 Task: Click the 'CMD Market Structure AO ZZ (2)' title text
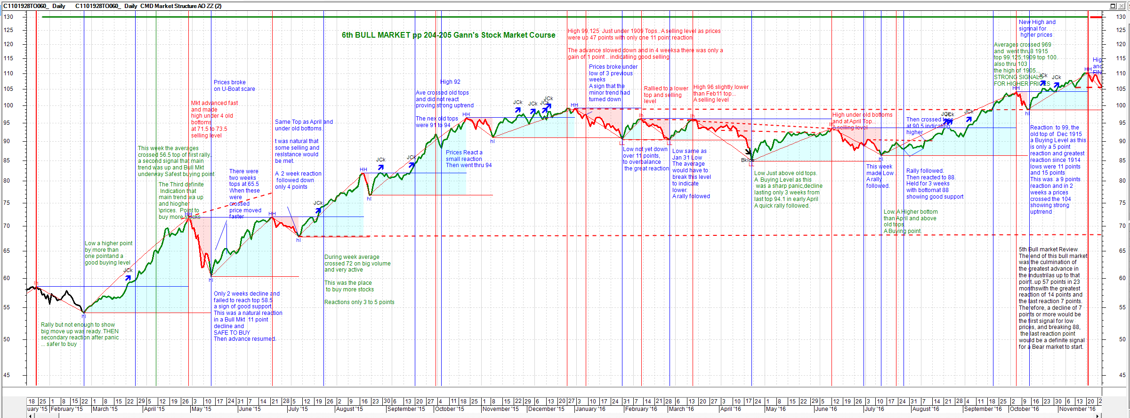(181, 6)
